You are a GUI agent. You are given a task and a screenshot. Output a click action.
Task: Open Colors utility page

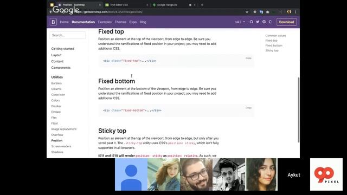click(55, 100)
